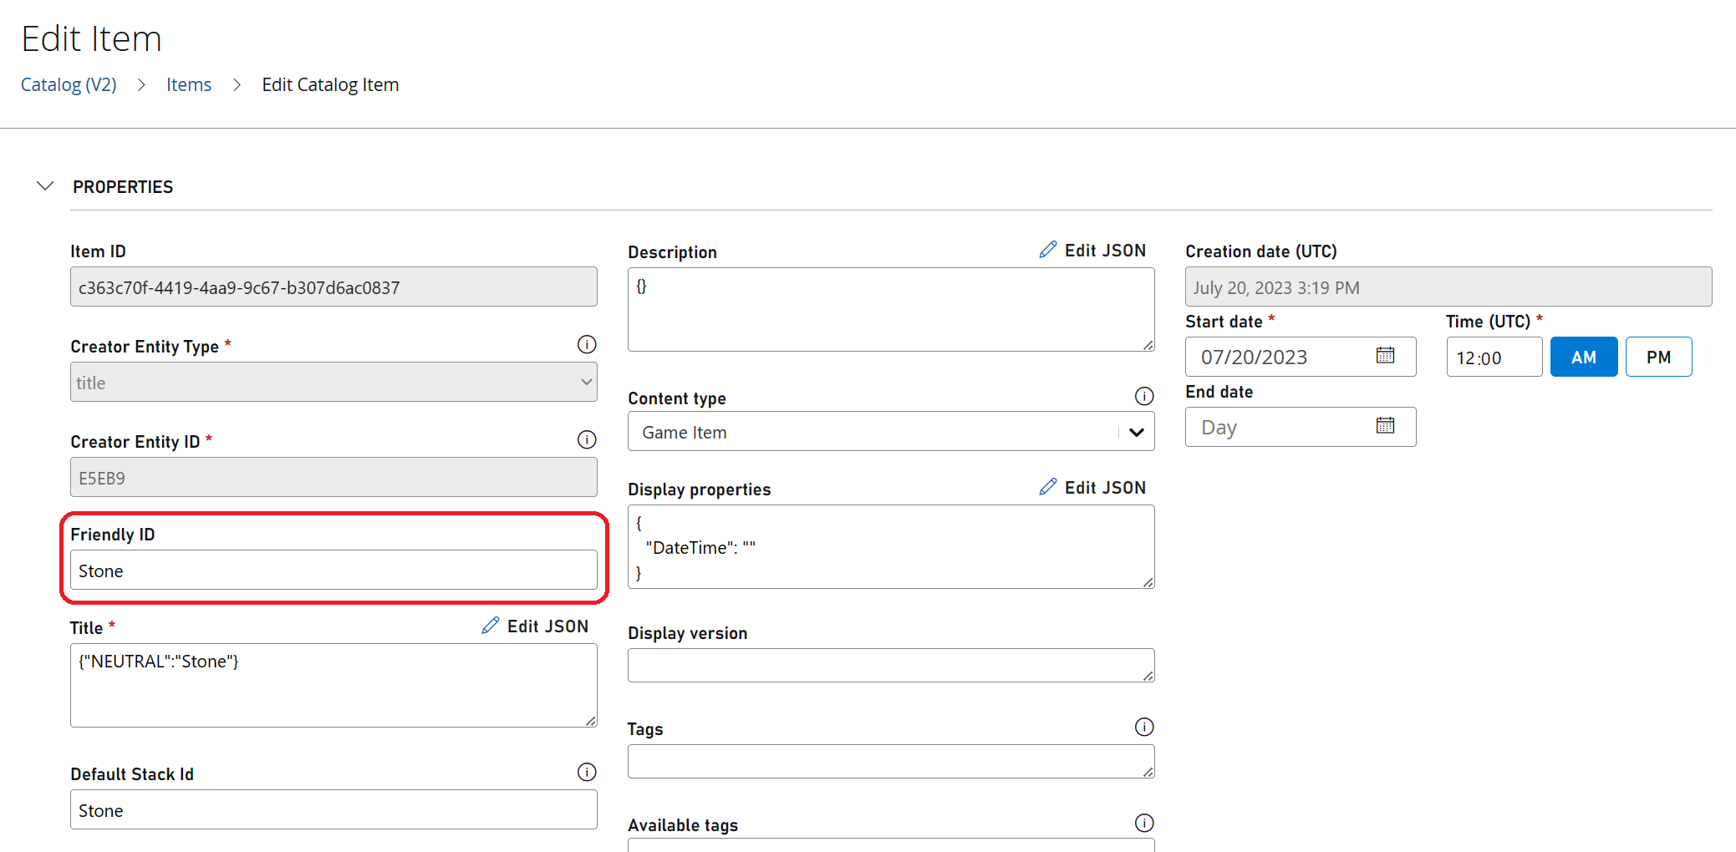Click info icon beside Creator Entity ID
This screenshot has width=1736, height=852.
click(x=587, y=439)
